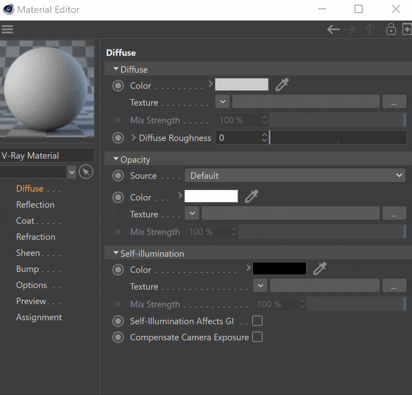Pick Opacity color with the eyedropper
The image size is (412, 395).
pyautogui.click(x=252, y=196)
